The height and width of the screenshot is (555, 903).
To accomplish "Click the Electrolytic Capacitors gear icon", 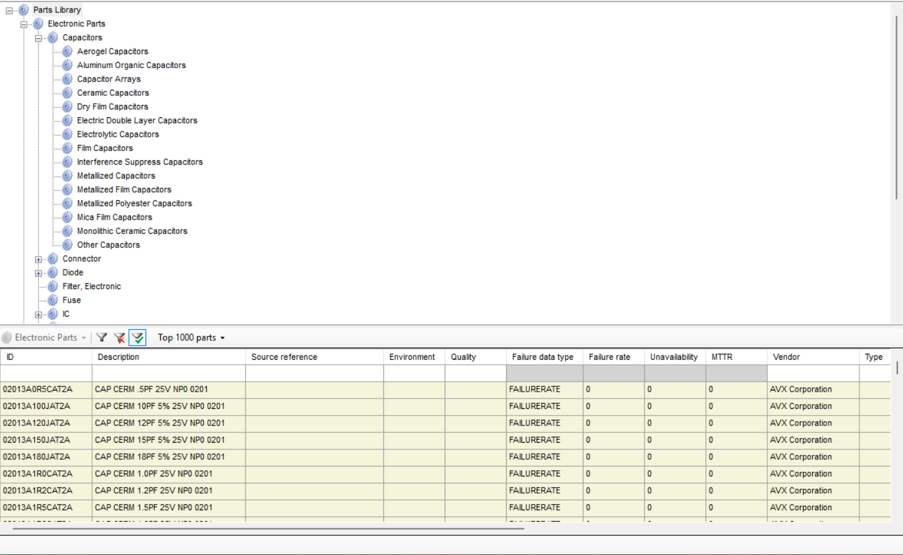I will 67,134.
